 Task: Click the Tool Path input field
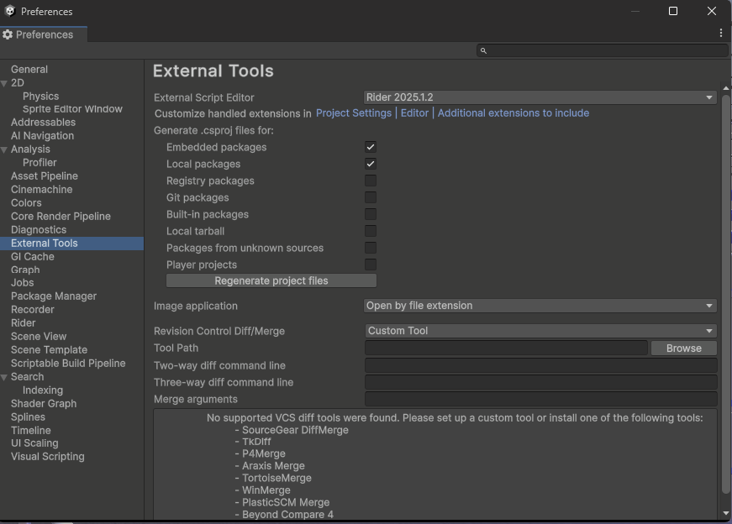pyautogui.click(x=506, y=348)
